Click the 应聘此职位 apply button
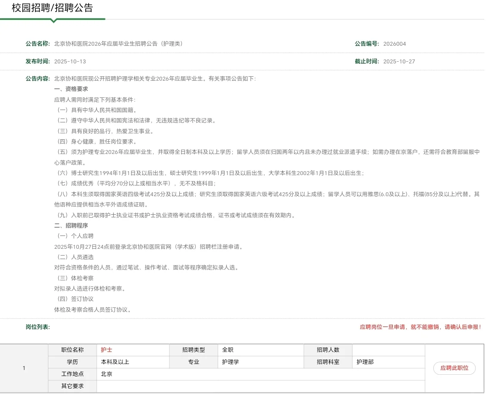Image resolution: width=492 pixels, height=401 pixels. point(454,368)
